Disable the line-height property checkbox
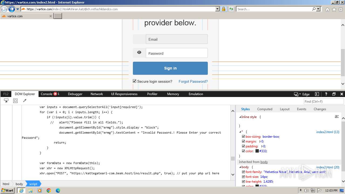 click(x=243, y=182)
